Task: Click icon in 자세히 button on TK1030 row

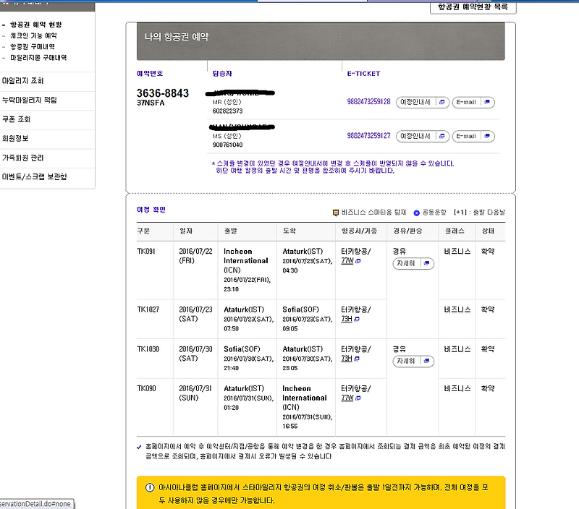Action: pyautogui.click(x=426, y=361)
